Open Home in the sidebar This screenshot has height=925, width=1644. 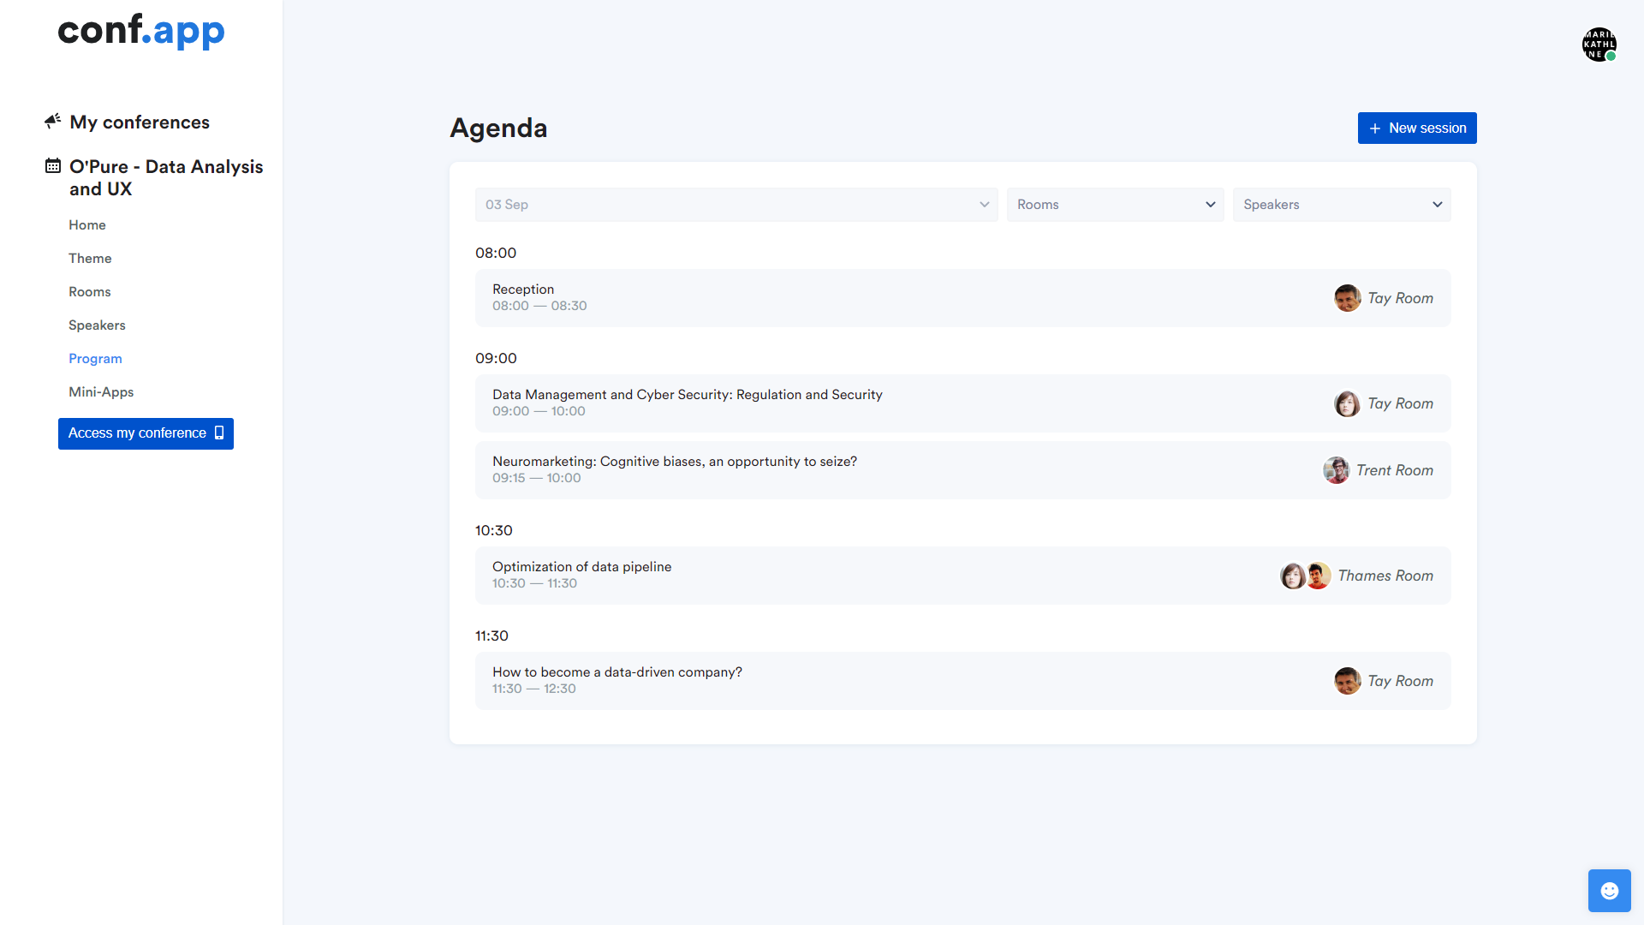[x=86, y=224]
